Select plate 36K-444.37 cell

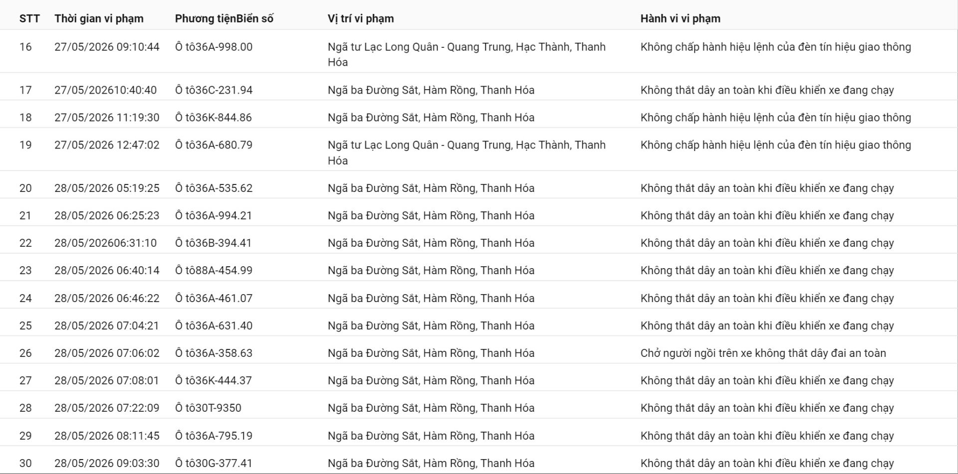click(x=214, y=381)
